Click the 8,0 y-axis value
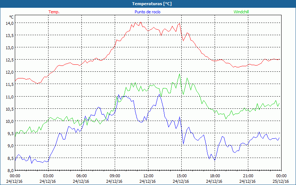This screenshot has height=185, width=296. coord(10,170)
